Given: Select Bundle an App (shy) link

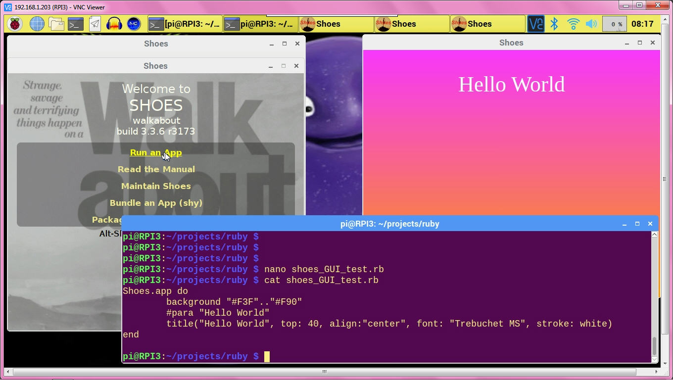Looking at the screenshot, I should point(156,203).
